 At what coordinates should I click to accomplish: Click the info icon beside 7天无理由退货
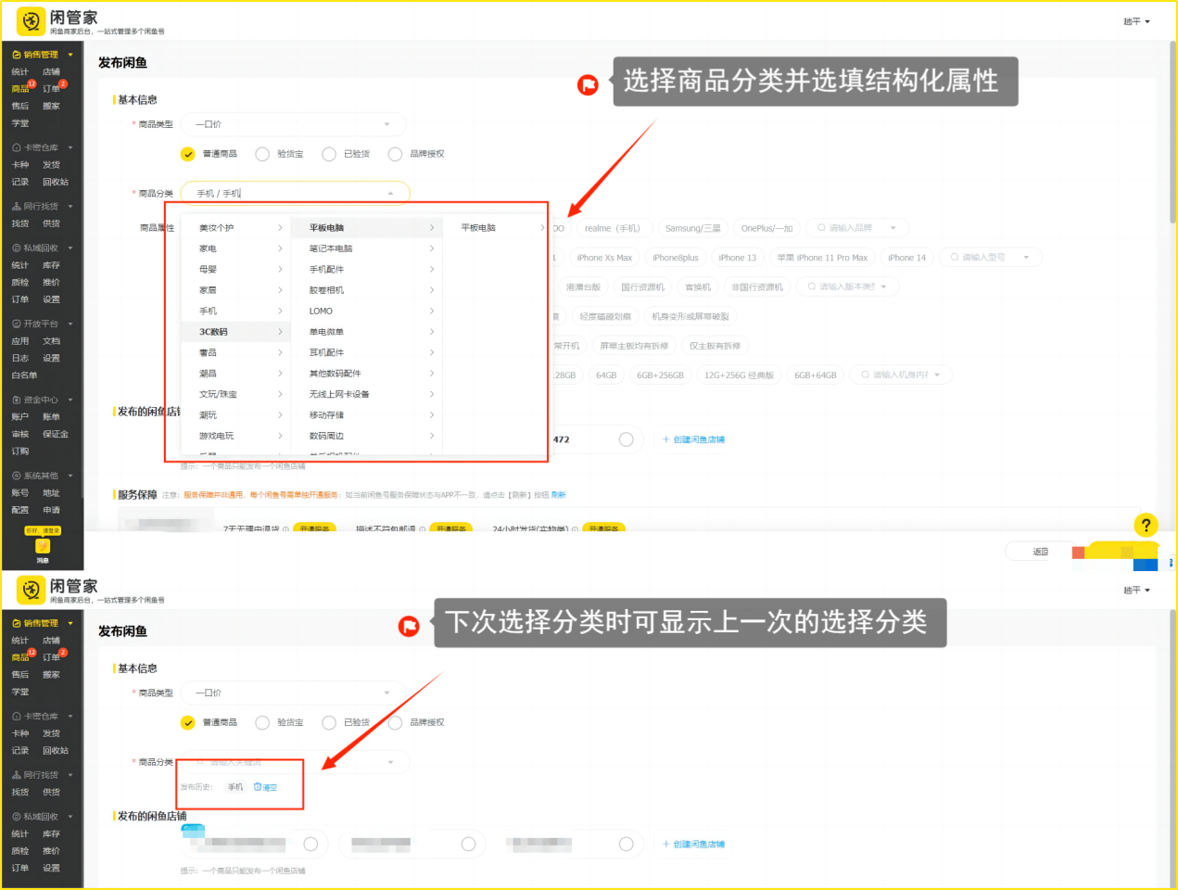pos(285,529)
